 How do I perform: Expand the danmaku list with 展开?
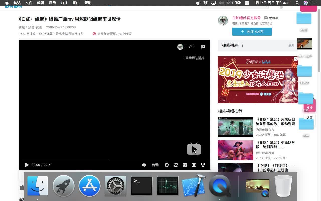click(291, 45)
